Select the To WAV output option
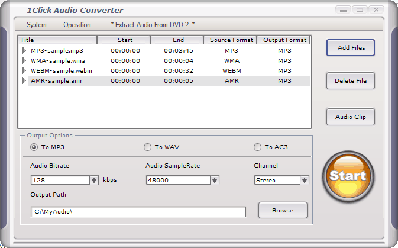The height and width of the screenshot is (248, 398). 147,147
